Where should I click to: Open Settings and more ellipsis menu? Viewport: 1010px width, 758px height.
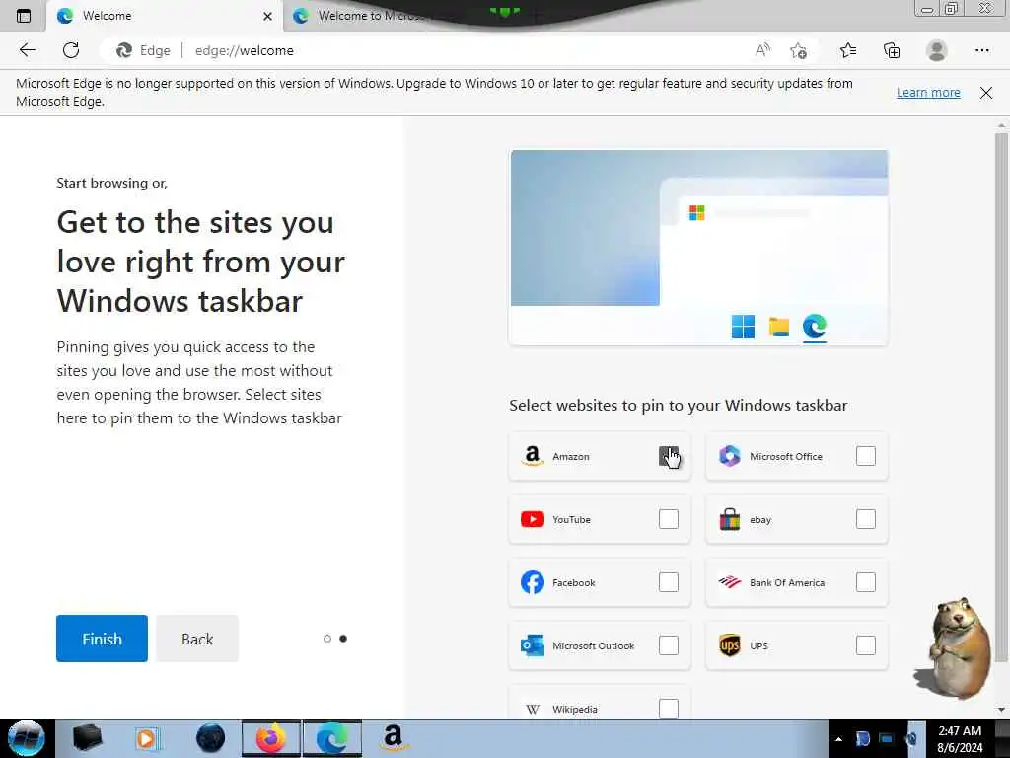pos(981,50)
